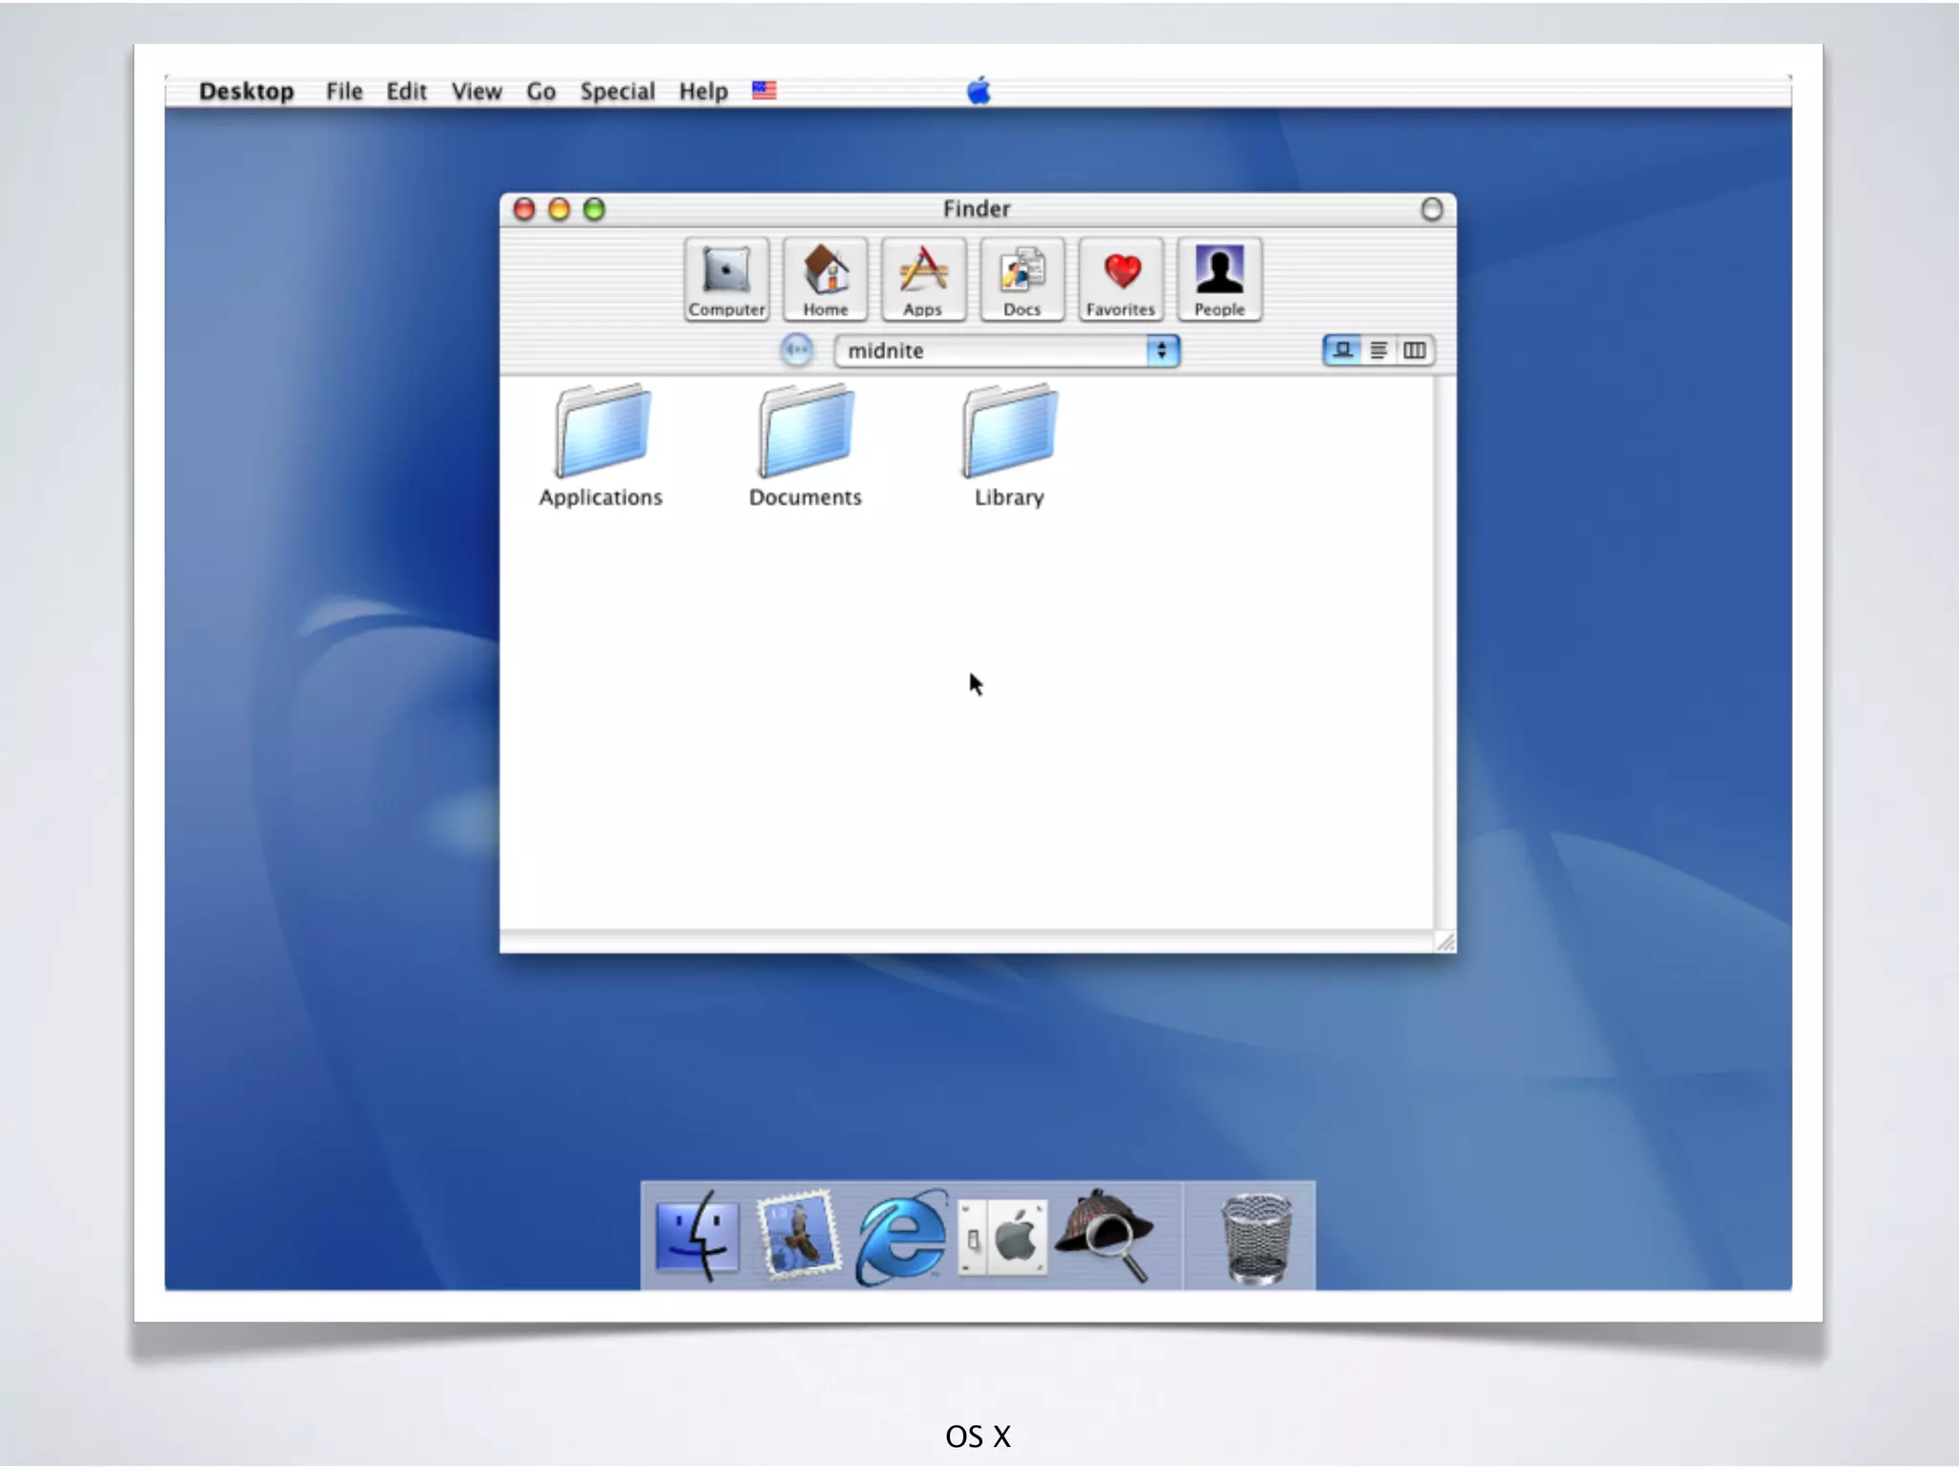Click the Computer toolbar icon
The image size is (1959, 1469).
pos(726,278)
